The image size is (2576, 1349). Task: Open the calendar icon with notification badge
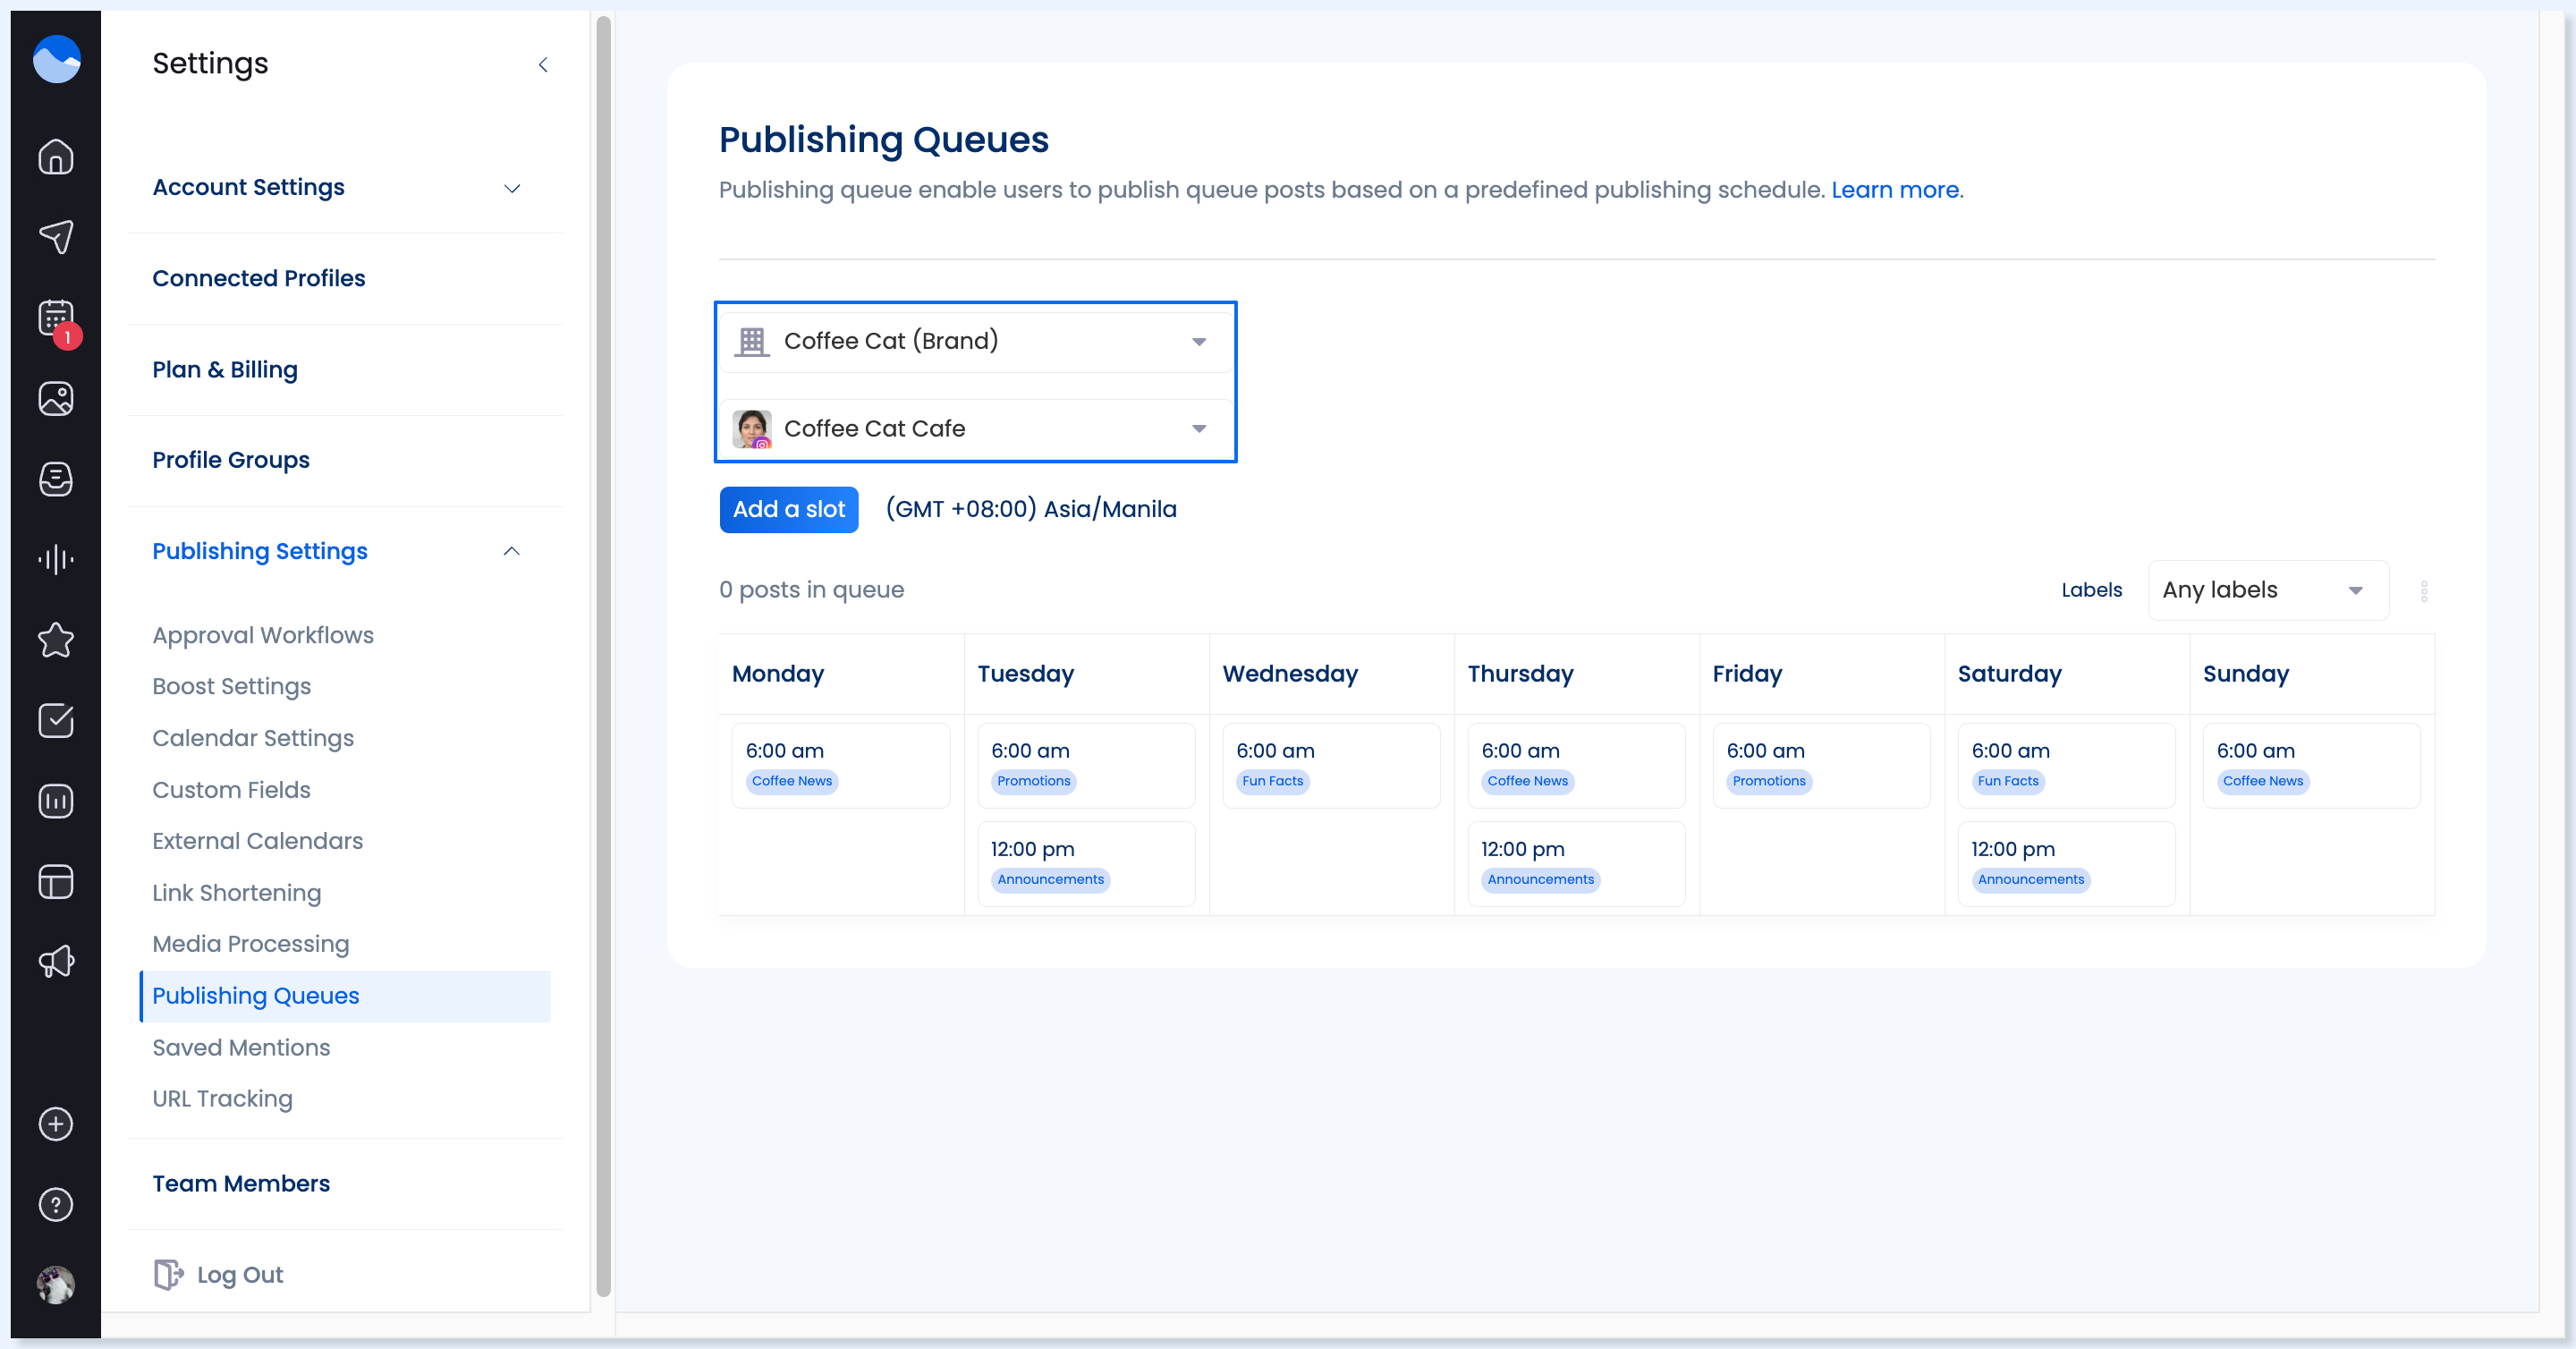click(56, 318)
